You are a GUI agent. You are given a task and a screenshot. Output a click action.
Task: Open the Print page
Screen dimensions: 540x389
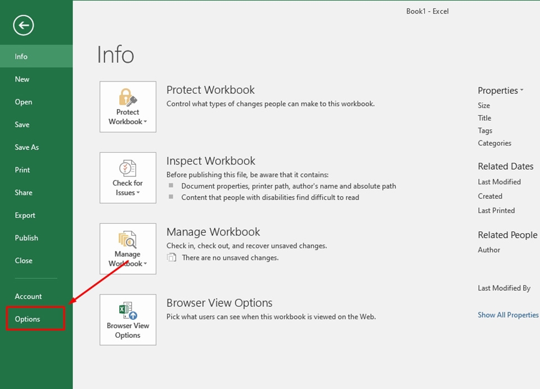click(x=36, y=170)
